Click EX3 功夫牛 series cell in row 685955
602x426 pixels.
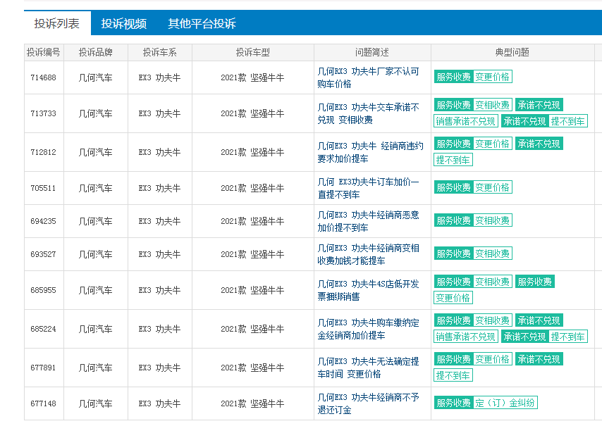pos(160,290)
